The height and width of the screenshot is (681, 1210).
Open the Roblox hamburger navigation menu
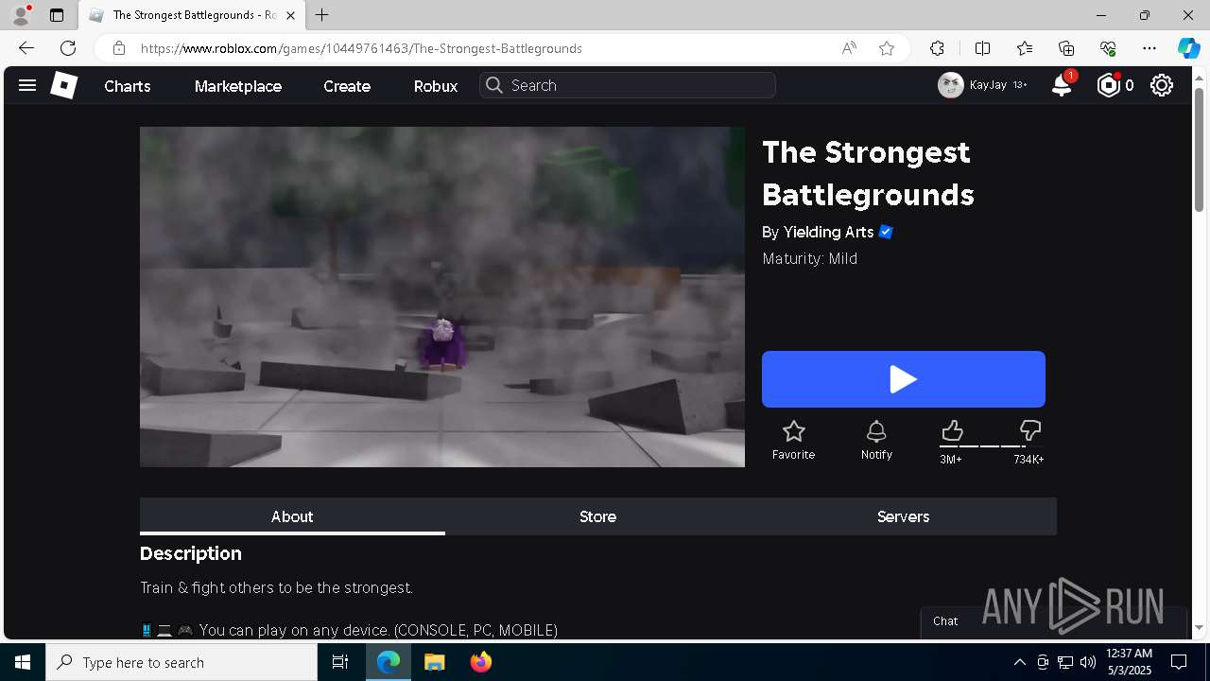click(27, 85)
